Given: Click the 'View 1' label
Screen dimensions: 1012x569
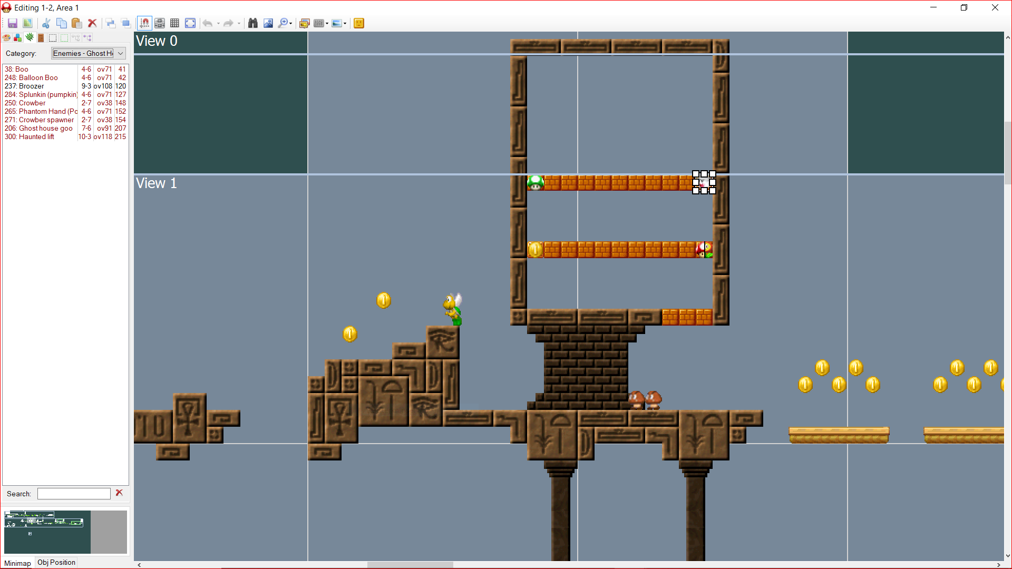Looking at the screenshot, I should [157, 183].
